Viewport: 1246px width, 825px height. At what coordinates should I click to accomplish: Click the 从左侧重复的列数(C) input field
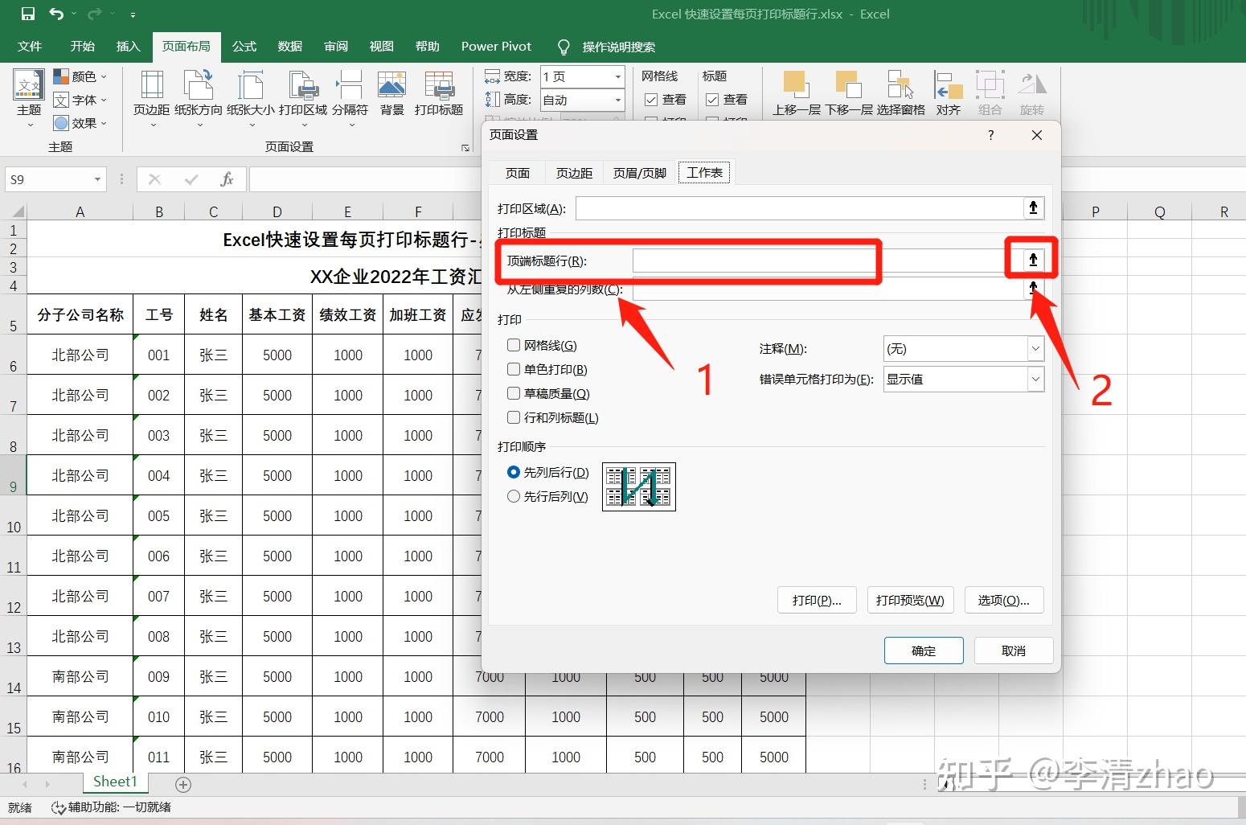pyautogui.click(x=827, y=289)
